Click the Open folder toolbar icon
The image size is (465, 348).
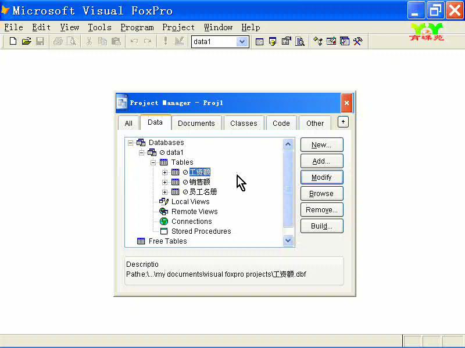[x=26, y=41]
